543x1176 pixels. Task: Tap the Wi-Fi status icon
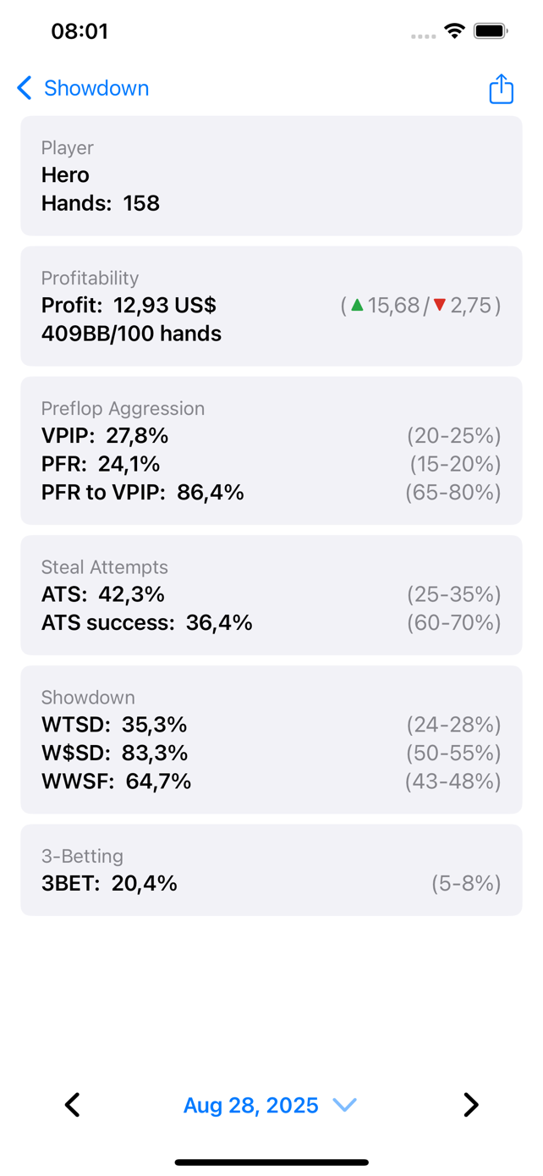click(454, 32)
